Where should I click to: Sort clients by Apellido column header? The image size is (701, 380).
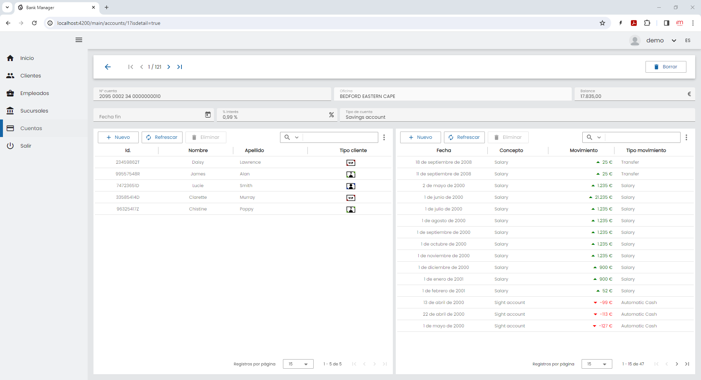(254, 151)
